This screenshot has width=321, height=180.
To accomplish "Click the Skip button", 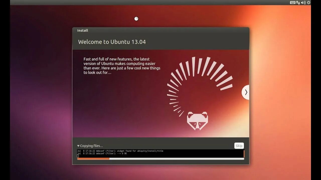I will [239, 146].
